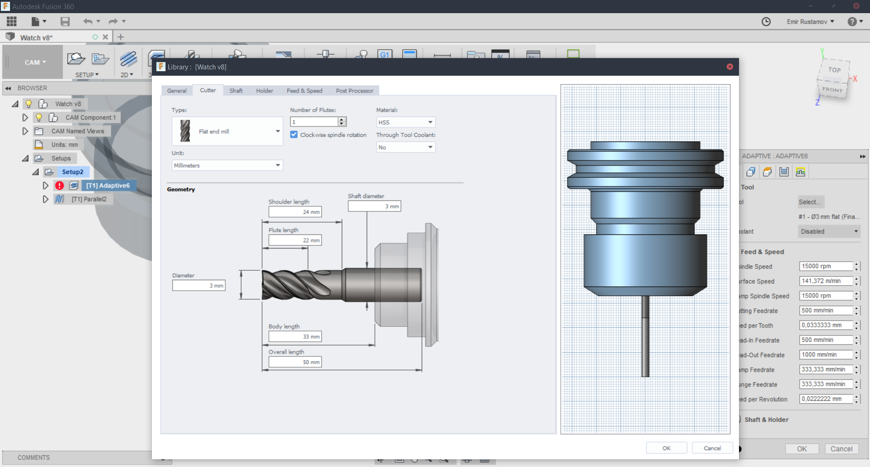Switch to the Feed & Speed tab
This screenshot has width=870, height=467.
pyautogui.click(x=304, y=91)
